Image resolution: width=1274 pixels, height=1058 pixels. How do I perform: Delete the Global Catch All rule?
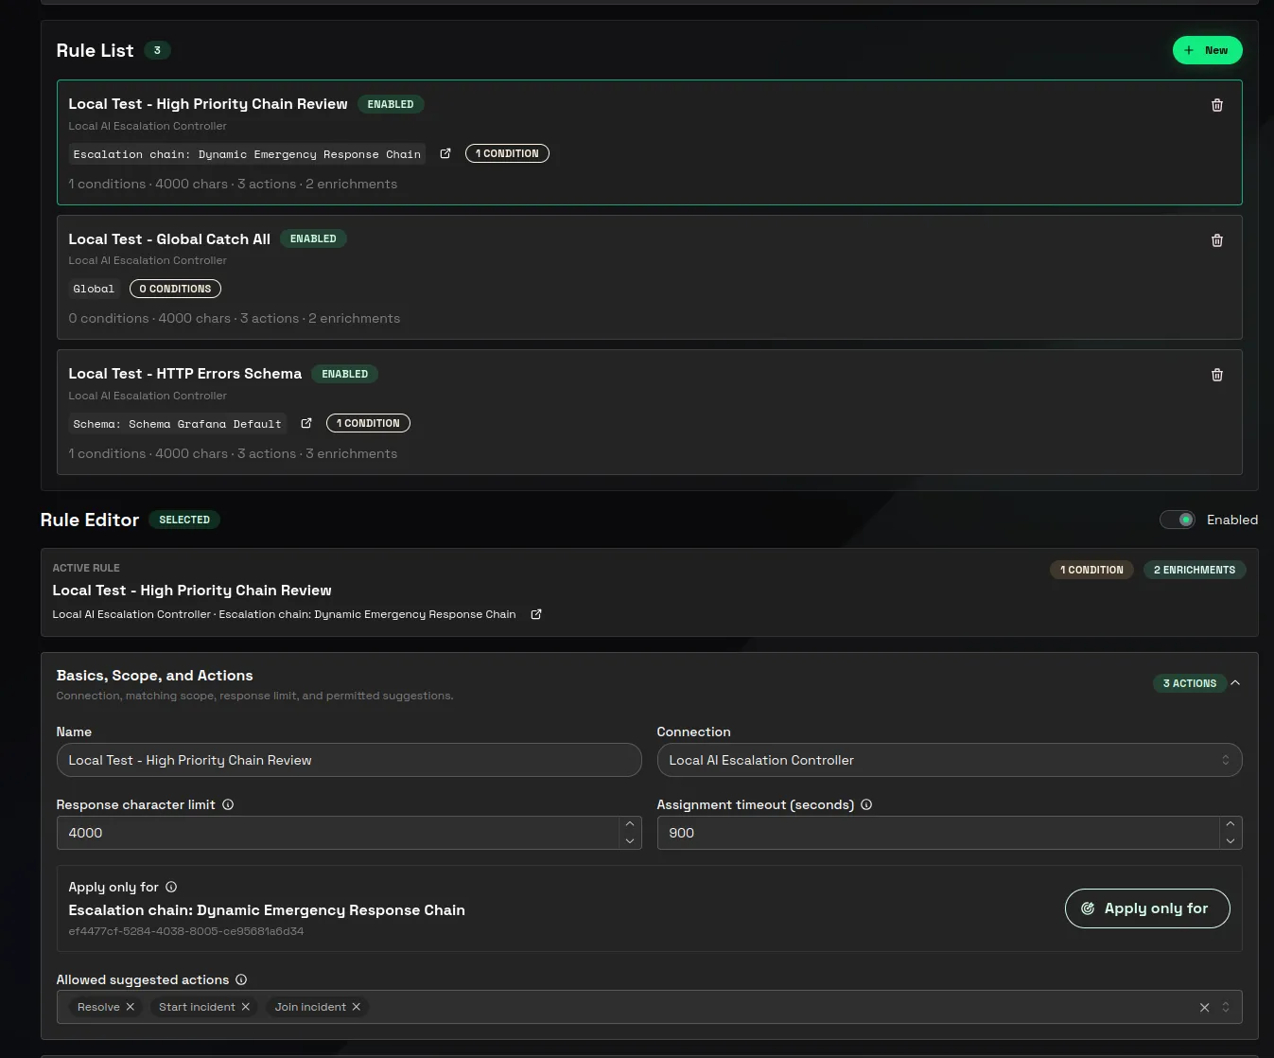pyautogui.click(x=1217, y=240)
